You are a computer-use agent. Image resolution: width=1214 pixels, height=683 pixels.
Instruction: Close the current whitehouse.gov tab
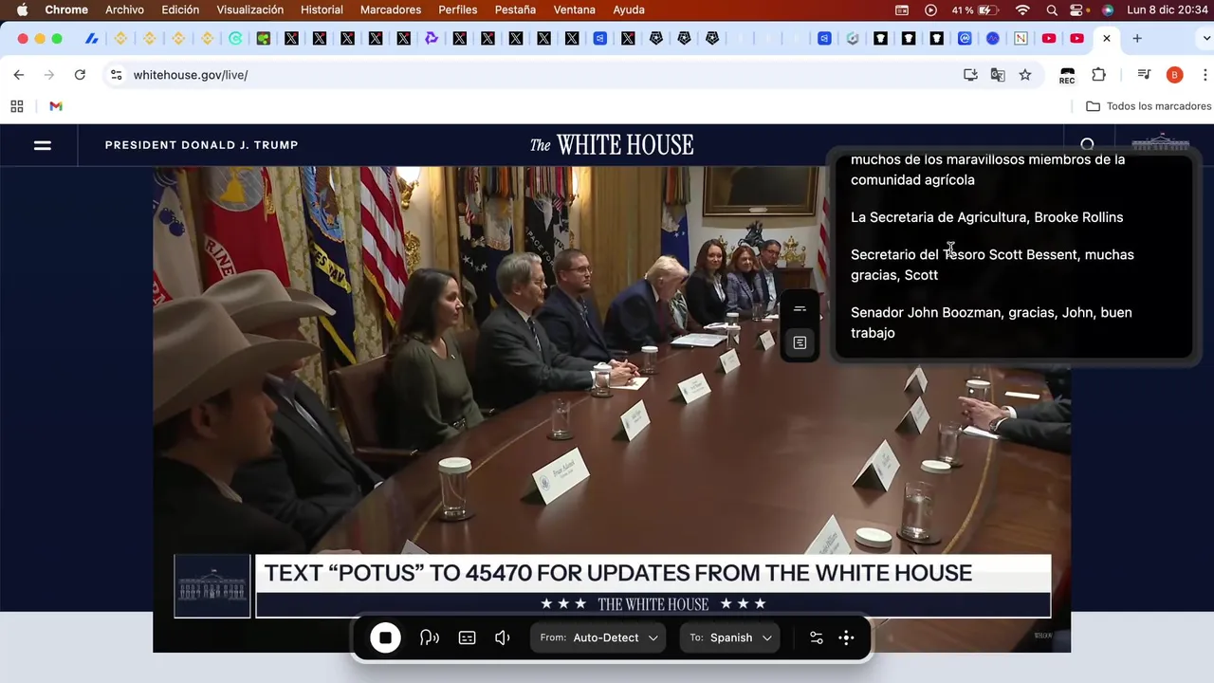pos(1106,39)
